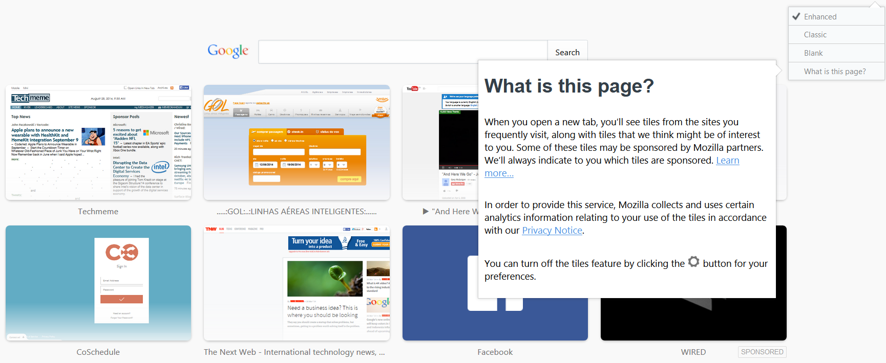Click the Facebook tile caption
886x363 pixels.
tap(495, 352)
